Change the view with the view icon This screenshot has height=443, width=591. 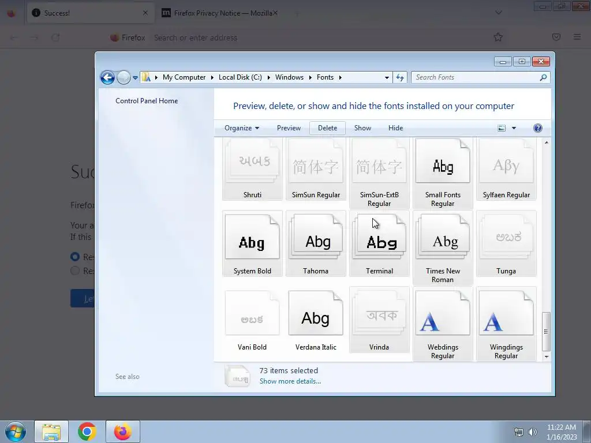point(502,128)
